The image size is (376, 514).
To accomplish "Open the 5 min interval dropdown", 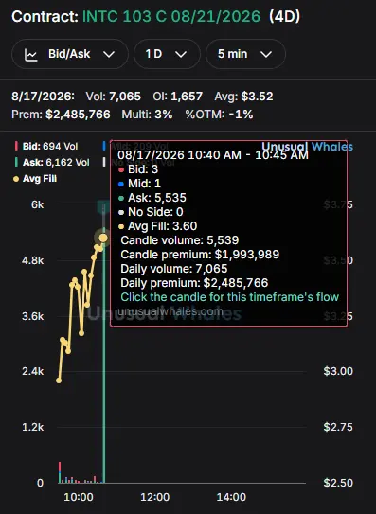I will point(245,54).
